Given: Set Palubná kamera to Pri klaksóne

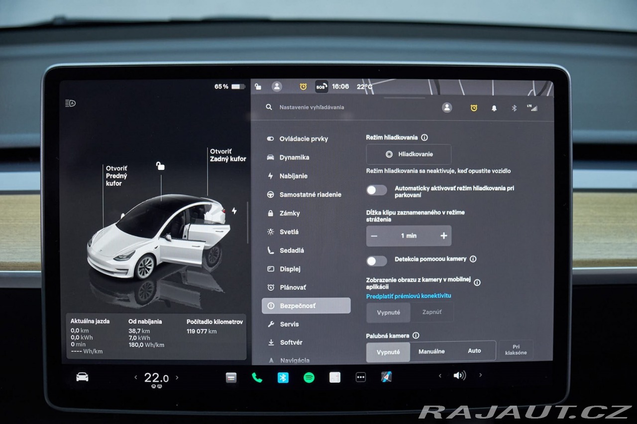Looking at the screenshot, I should click(x=516, y=350).
